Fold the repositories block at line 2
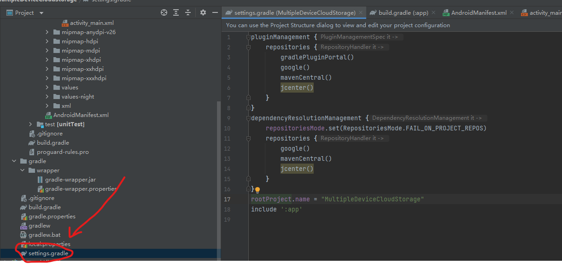 [248, 47]
